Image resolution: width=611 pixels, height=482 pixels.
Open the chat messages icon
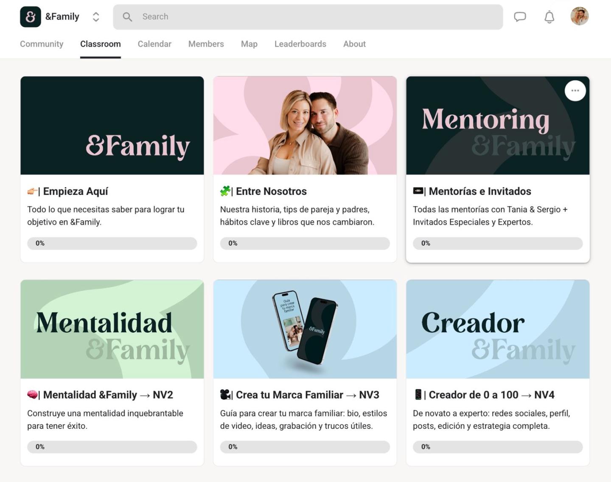(x=520, y=17)
